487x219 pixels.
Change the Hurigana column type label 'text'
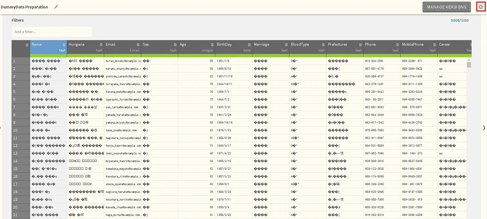click(99, 50)
